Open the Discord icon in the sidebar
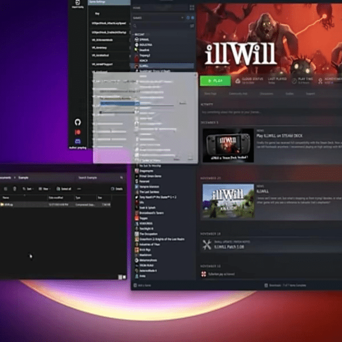This screenshot has height=342, width=342. [78, 141]
